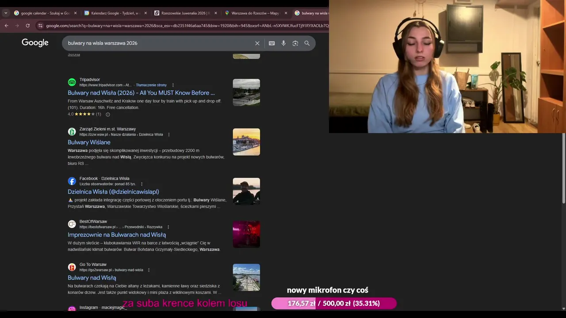Close the Warszawa do Rzeszów tab

click(x=286, y=13)
